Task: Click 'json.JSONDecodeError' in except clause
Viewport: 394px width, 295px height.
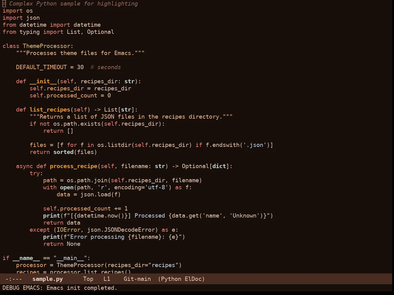Action: click(121, 230)
